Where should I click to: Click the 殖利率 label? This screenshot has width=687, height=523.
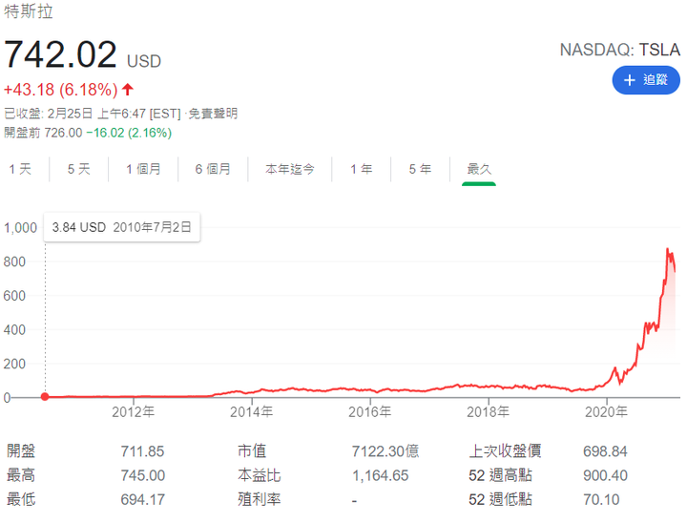(x=260, y=499)
